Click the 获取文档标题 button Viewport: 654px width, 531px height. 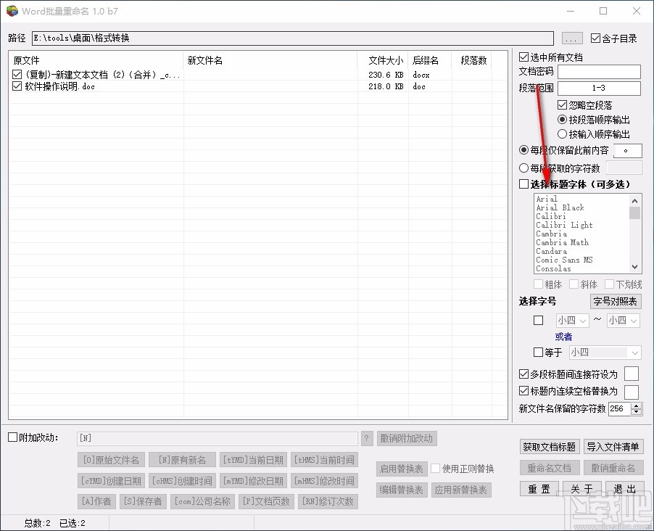tap(550, 447)
